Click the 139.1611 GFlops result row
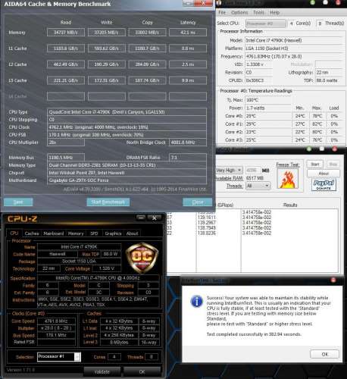 [207, 218]
